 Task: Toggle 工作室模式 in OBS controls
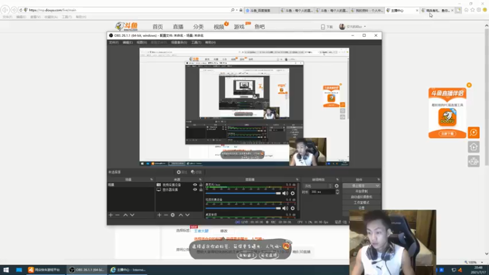coord(361,202)
